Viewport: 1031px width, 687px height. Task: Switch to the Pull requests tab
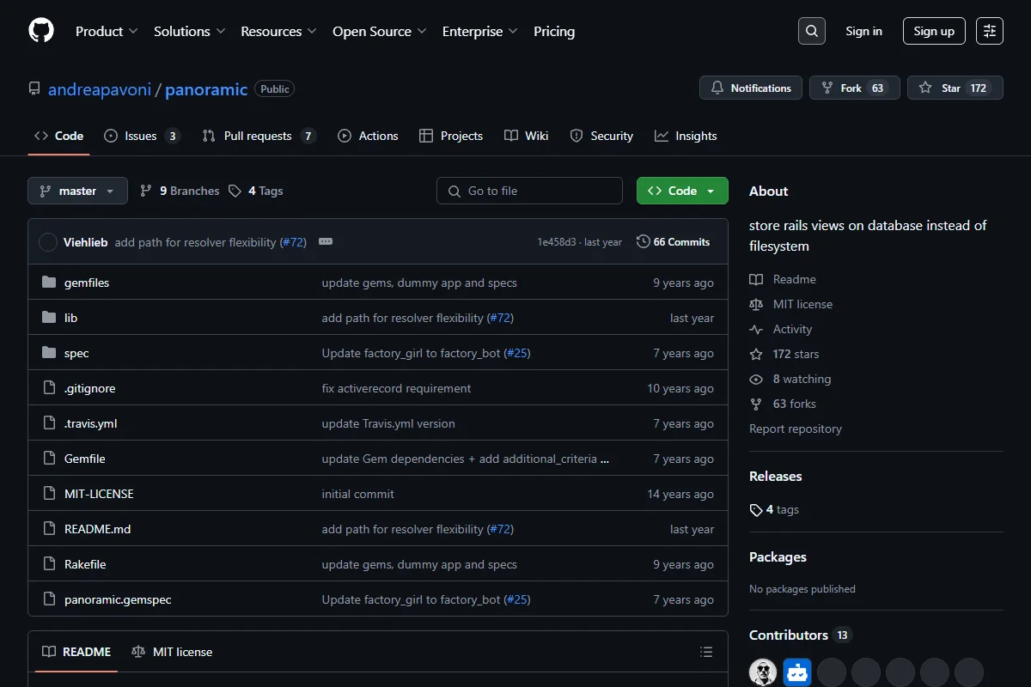pos(259,136)
